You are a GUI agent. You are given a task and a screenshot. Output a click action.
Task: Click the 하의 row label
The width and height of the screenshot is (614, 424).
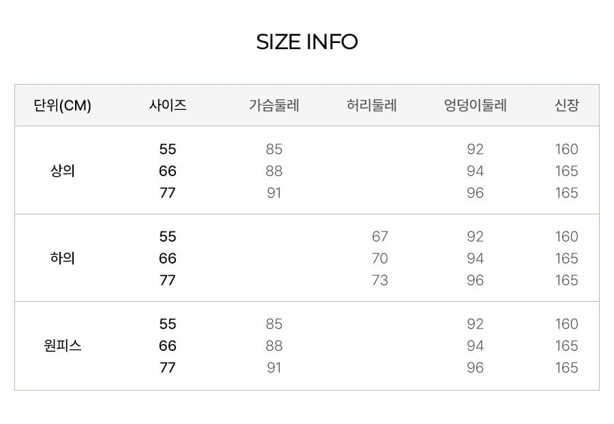point(62,258)
